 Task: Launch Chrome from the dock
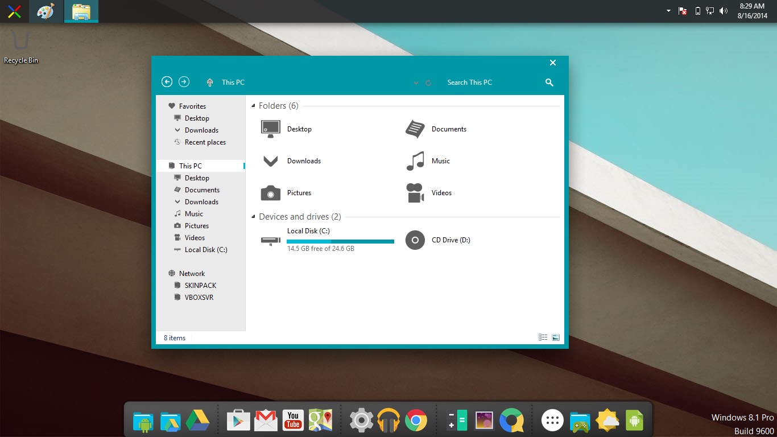coord(416,421)
